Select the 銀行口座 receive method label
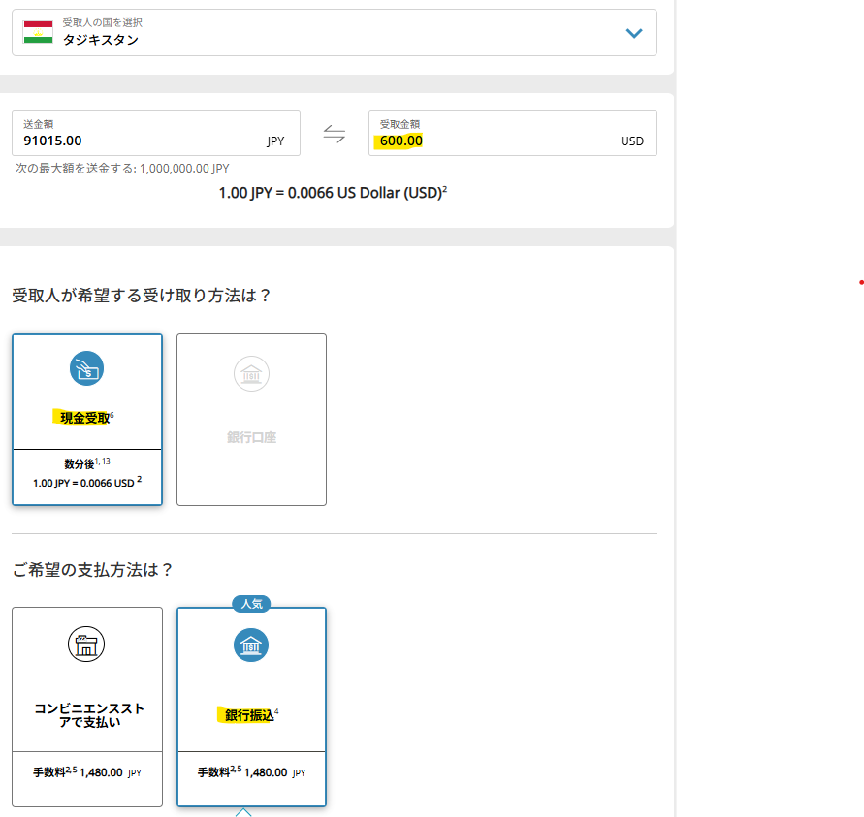The width and height of the screenshot is (864, 817). (x=251, y=437)
